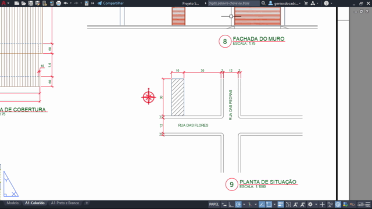372x209 pixels.
Task: Click the sheet set manager toolbar icon
Action: pos(87,3)
